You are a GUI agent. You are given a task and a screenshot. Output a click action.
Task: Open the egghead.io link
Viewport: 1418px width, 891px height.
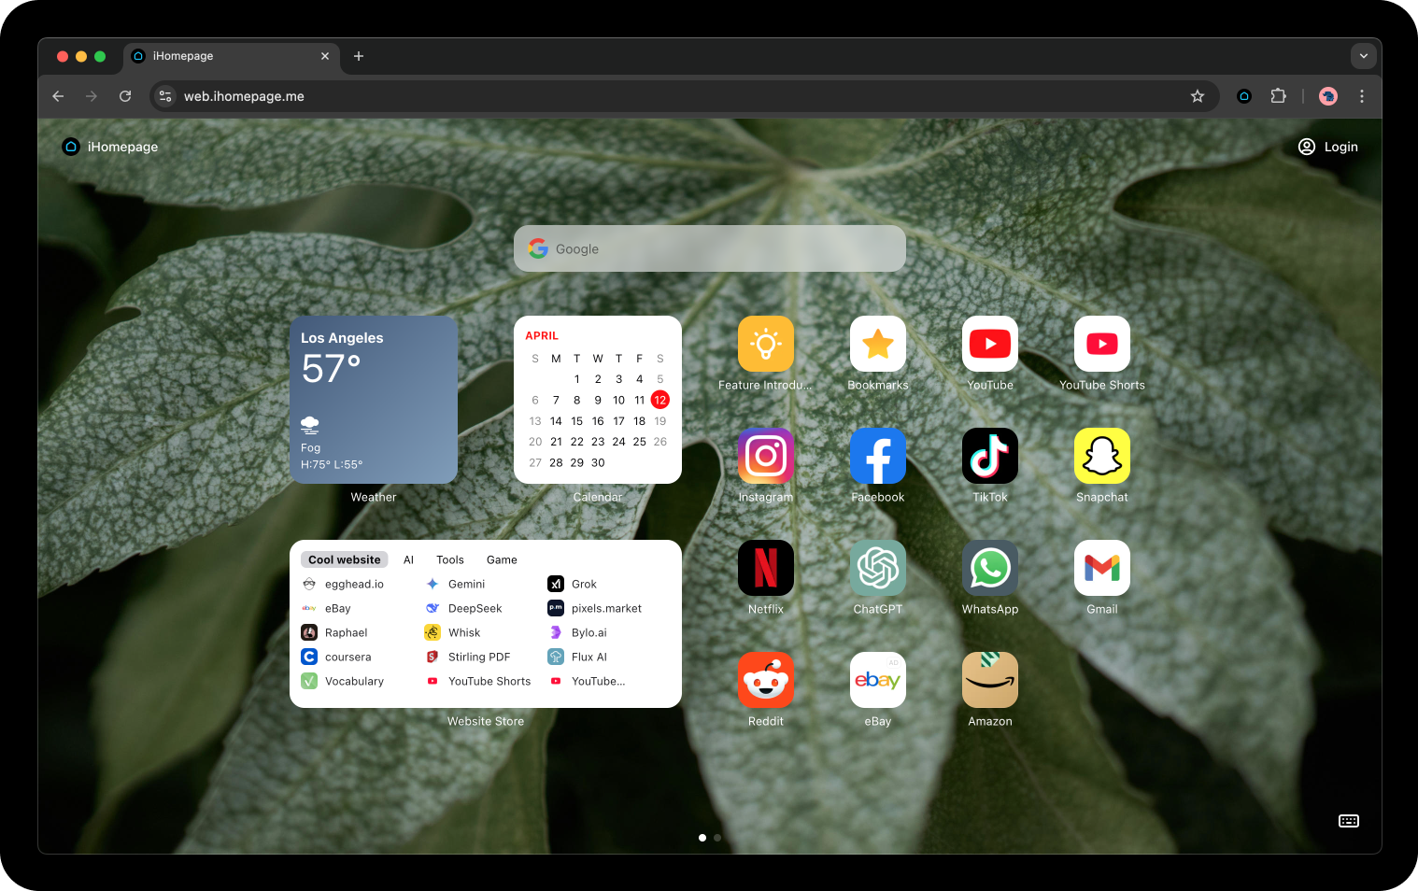pos(343,584)
